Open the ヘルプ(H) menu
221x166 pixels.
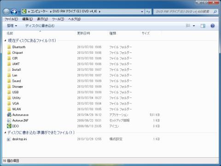pyautogui.click(x=75, y=19)
